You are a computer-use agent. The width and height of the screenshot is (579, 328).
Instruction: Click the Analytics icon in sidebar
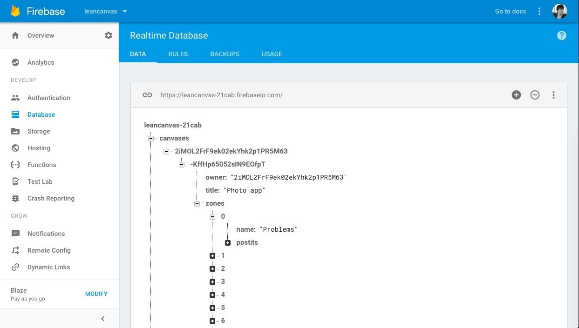point(15,62)
